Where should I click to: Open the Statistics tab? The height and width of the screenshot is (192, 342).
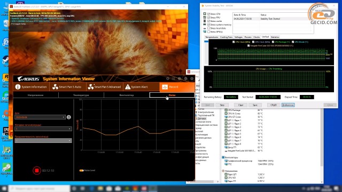tap(275, 37)
